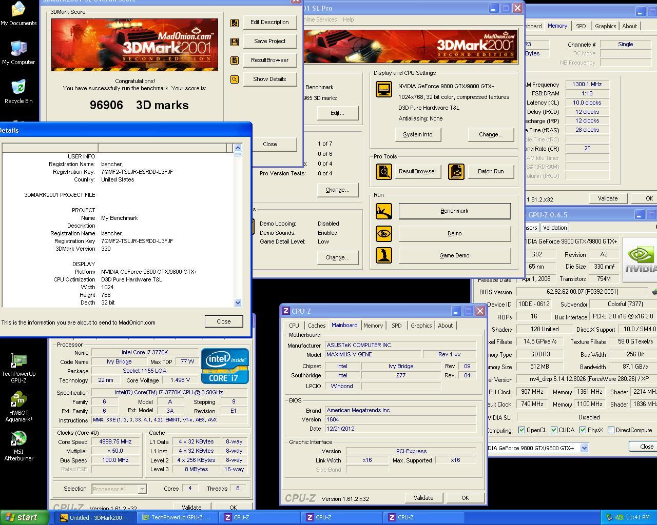Open the Processor selection dropdown in CPU-Z
Image resolution: width=657 pixels, height=525 pixels.
tap(142, 489)
